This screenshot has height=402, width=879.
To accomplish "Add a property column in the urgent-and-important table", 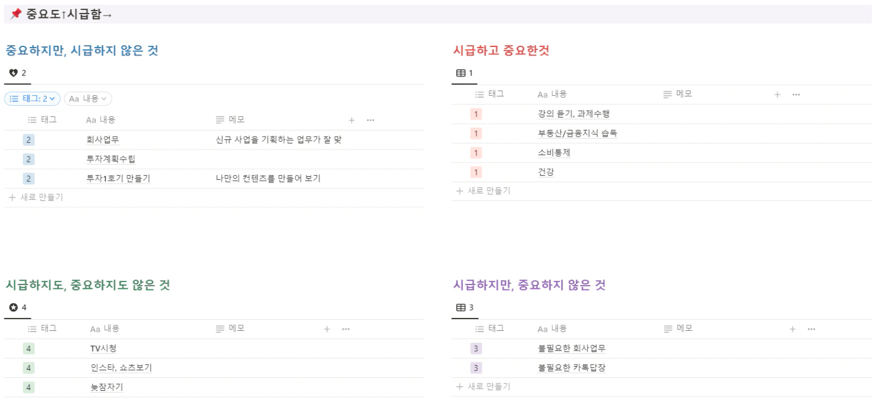I will 777,95.
